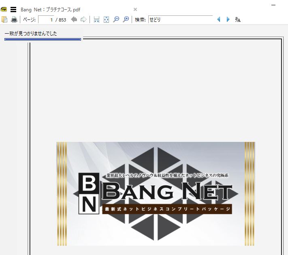This screenshot has width=288, height=255.
Task: Focus the page number input field
Action: [46, 19]
